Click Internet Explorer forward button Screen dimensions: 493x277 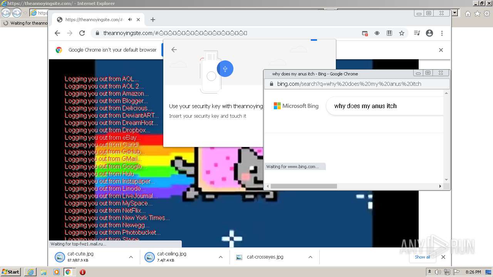point(17,13)
